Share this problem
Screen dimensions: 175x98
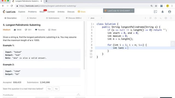52,30
